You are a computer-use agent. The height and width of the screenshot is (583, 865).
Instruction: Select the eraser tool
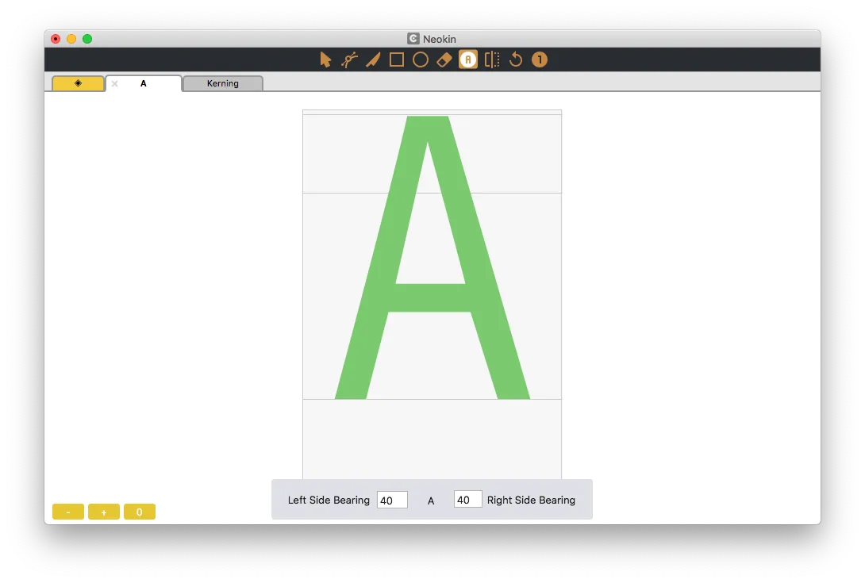point(444,59)
